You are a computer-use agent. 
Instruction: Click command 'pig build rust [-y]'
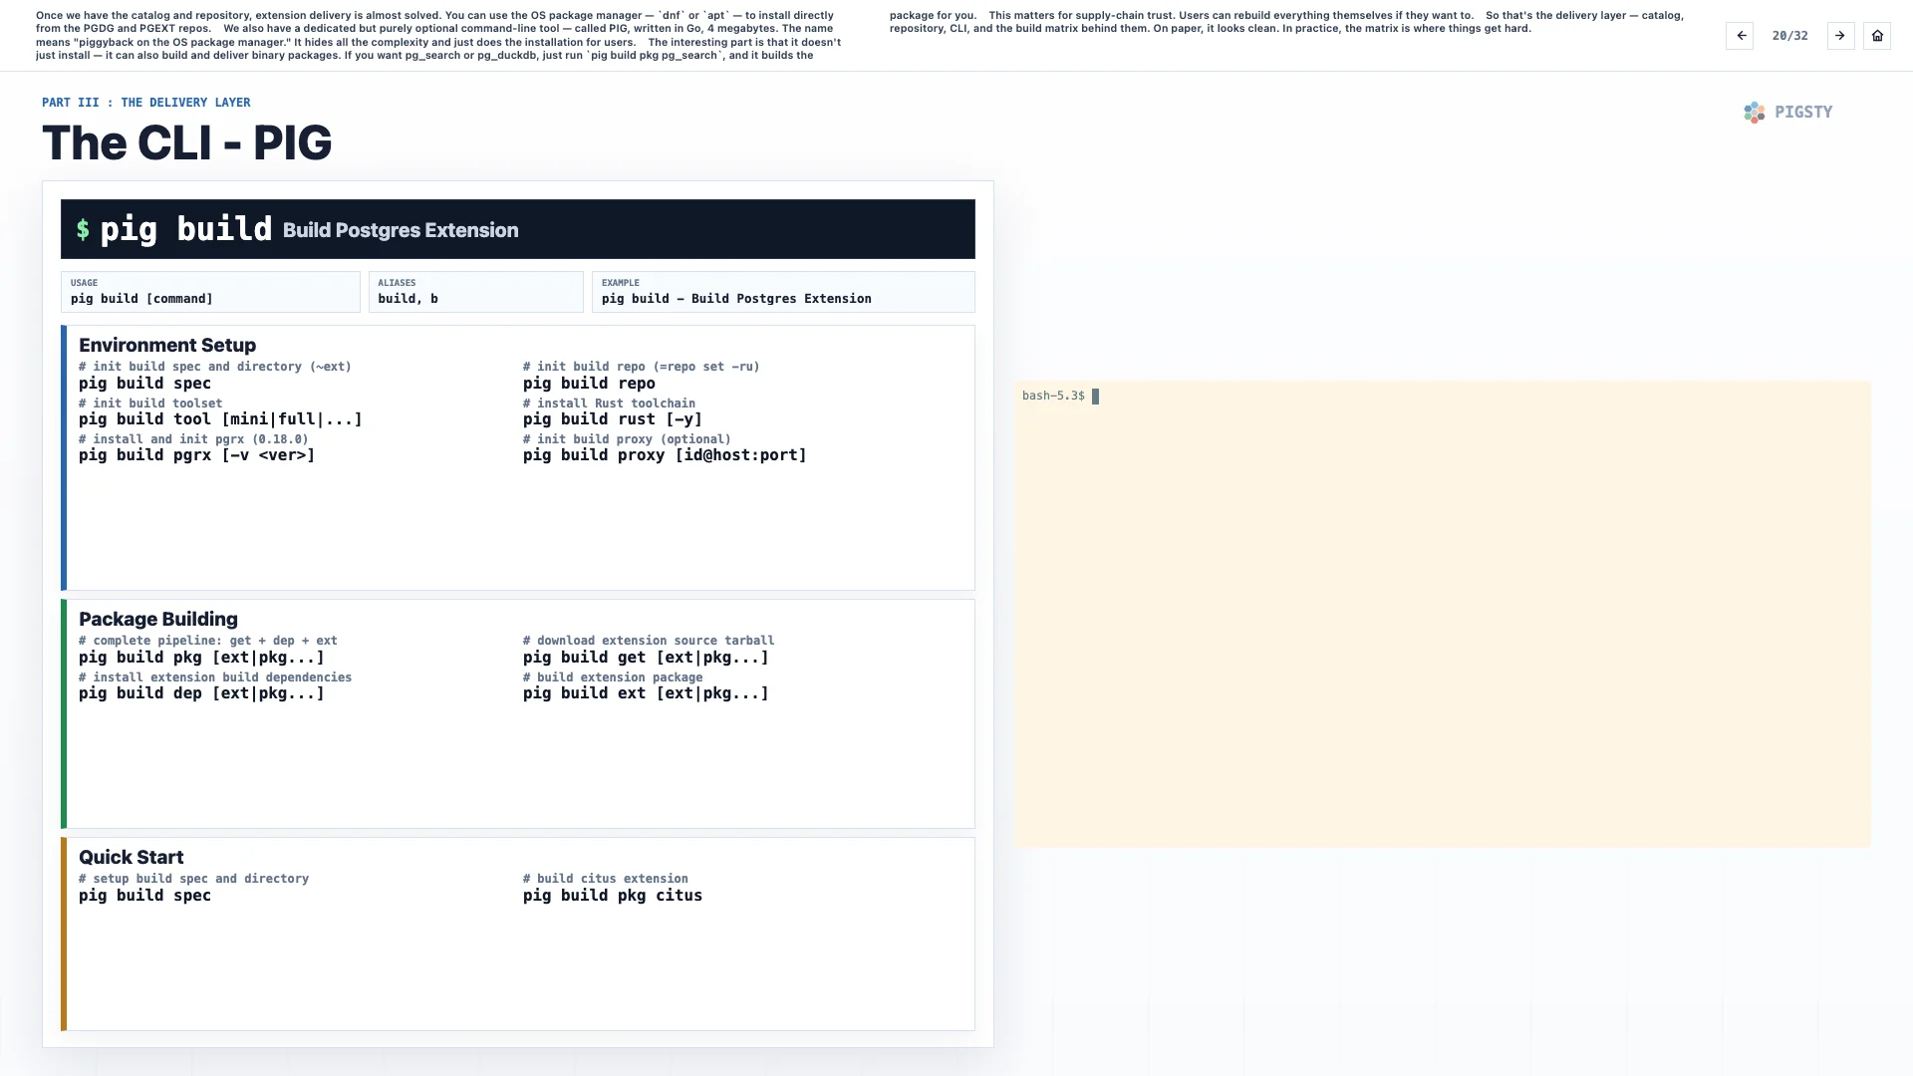point(613,419)
